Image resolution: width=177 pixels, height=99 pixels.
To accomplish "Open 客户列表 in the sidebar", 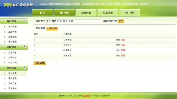I will pos(12,27).
